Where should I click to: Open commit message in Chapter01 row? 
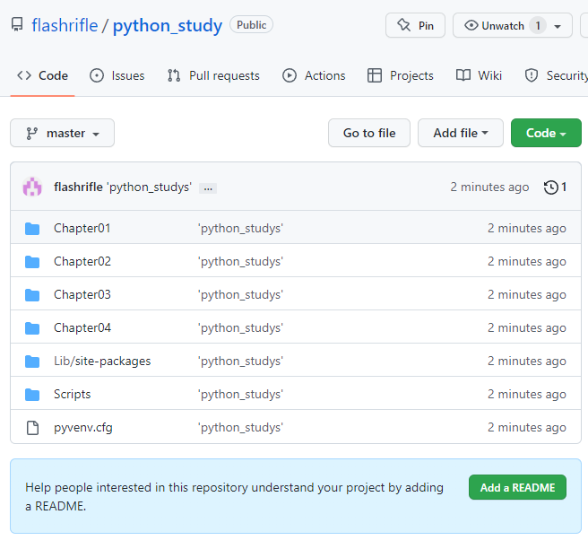240,228
